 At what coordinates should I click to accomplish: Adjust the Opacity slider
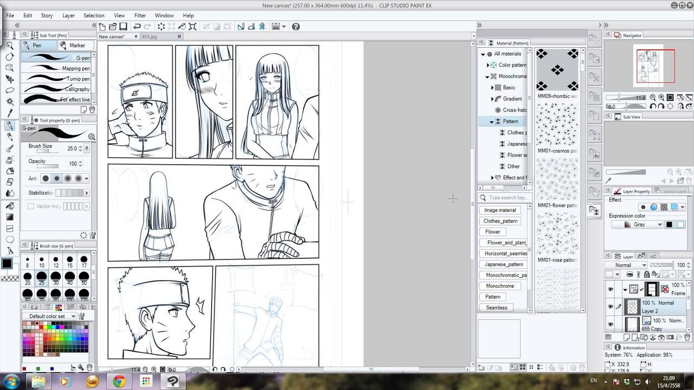[x=47, y=167]
